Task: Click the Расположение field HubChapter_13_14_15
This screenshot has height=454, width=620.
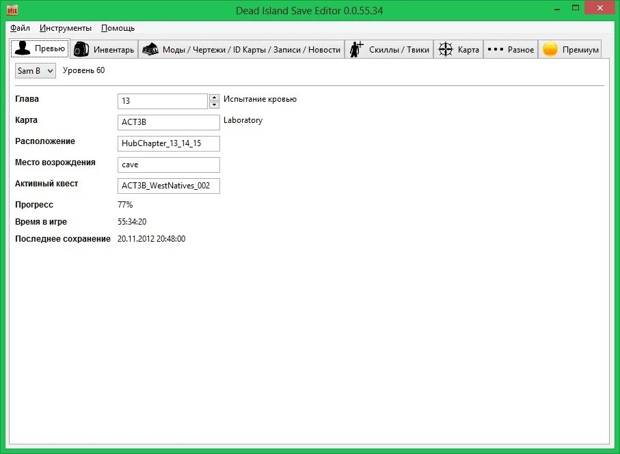Action: pyautogui.click(x=169, y=143)
